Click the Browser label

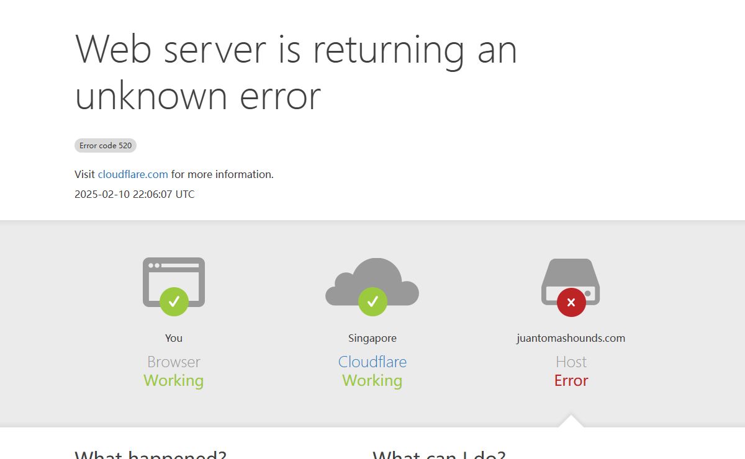click(x=174, y=362)
